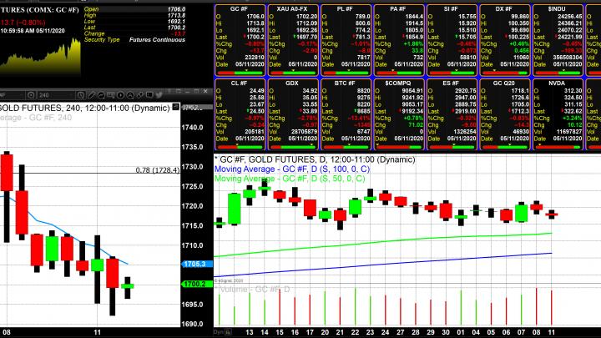Select the NVDA quote tile header
This screenshot has height=338, width=601.
coord(557,83)
